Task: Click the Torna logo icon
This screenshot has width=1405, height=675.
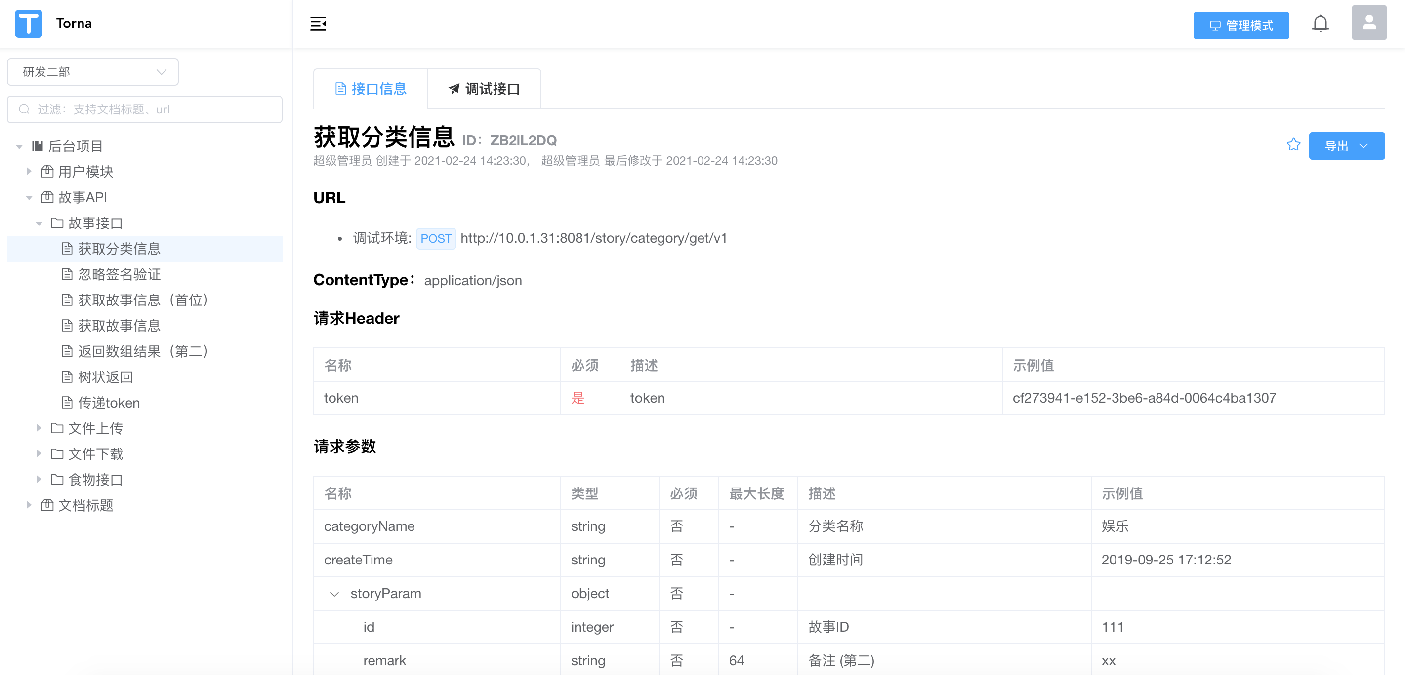Action: [28, 23]
